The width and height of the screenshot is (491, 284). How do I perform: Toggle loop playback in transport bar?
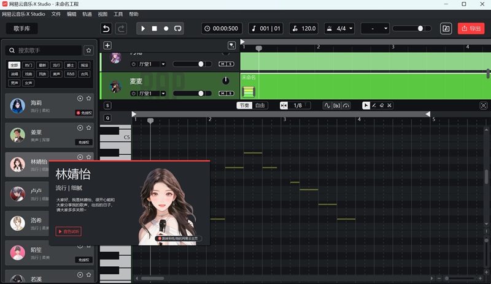point(177,28)
